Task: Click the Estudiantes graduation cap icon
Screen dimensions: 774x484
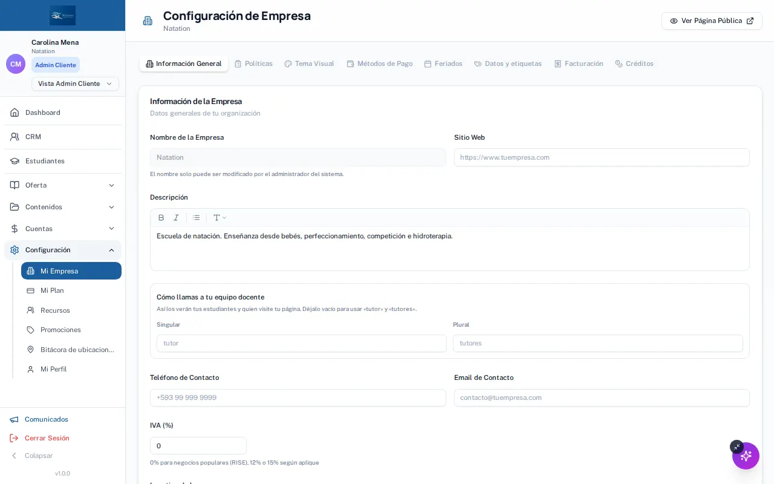Action: (x=15, y=161)
